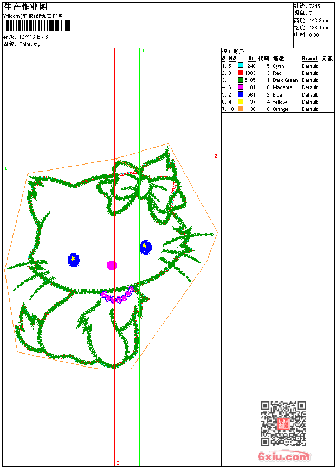Click stitch count '130' in Orange row
The width and height of the screenshot is (336, 467).
pyautogui.click(x=251, y=109)
